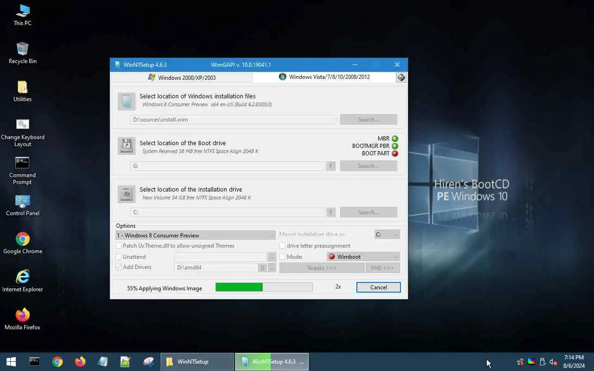Click the 2x speed label
The width and height of the screenshot is (594, 371).
coord(338,287)
